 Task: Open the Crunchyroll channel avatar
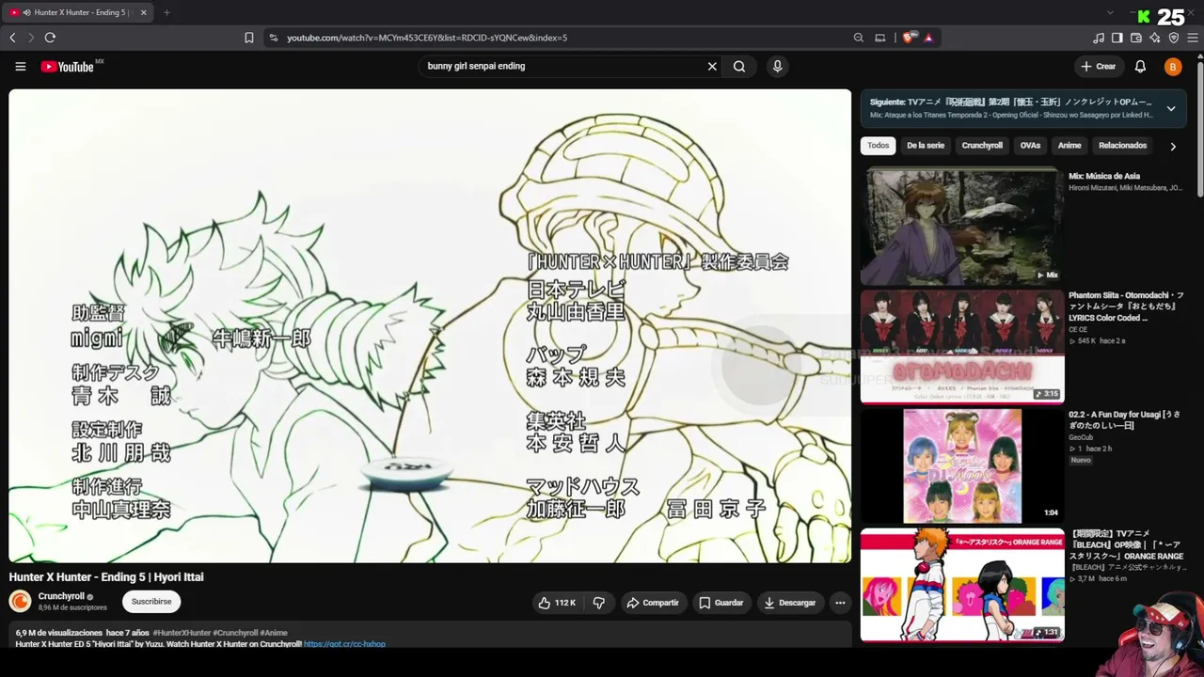pyautogui.click(x=20, y=602)
